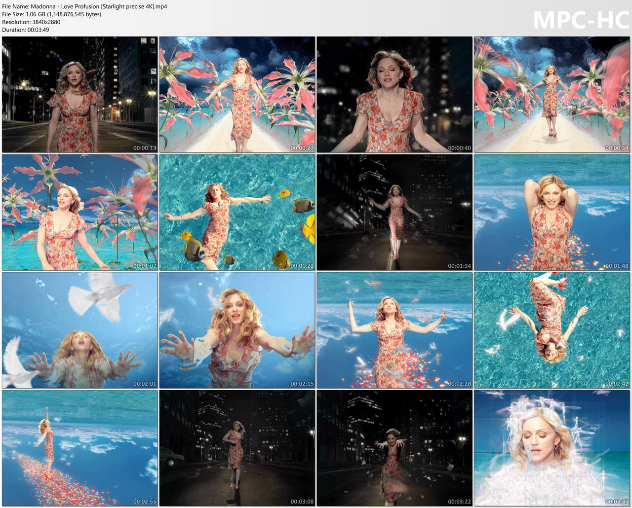This screenshot has height=508, width=632.
Task: Click the File Size 1.06 GB line
Action: coord(52,14)
